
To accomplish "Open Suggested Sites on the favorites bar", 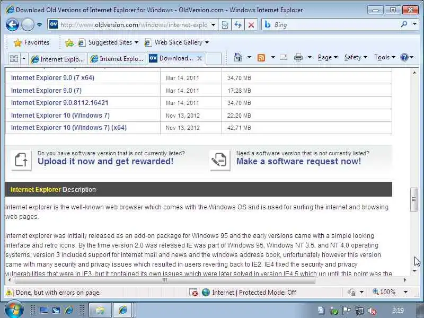I will [108, 42].
